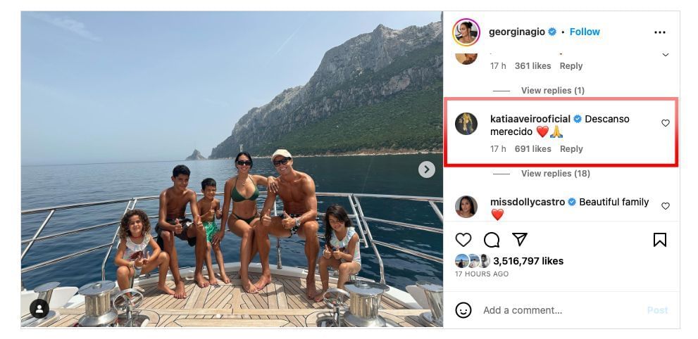Open the emoji picker smiley icon
The height and width of the screenshot is (339, 698).
tap(463, 310)
